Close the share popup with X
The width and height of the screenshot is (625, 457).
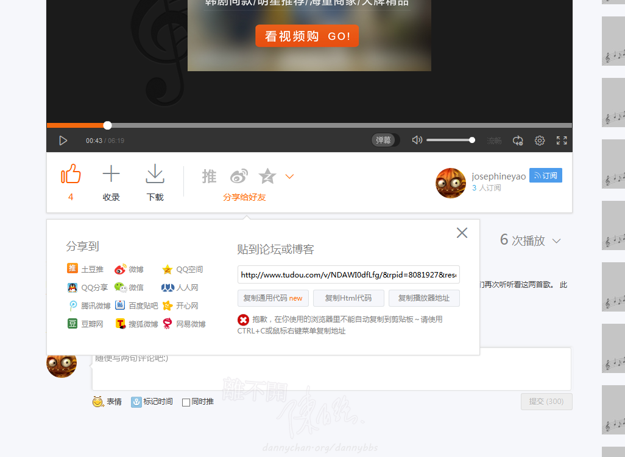point(462,232)
